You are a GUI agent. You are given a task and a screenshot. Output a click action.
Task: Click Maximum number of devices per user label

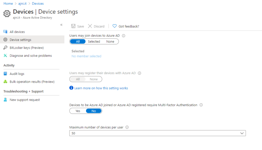point(96,127)
